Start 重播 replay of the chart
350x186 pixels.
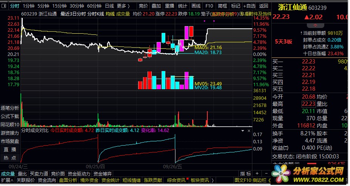(x=170, y=6)
